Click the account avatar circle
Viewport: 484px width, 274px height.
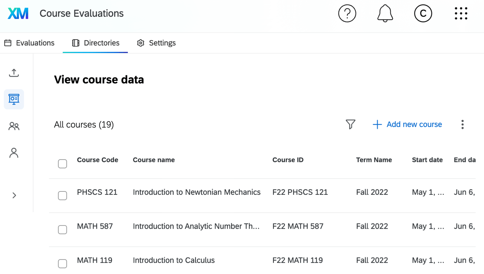tap(423, 13)
